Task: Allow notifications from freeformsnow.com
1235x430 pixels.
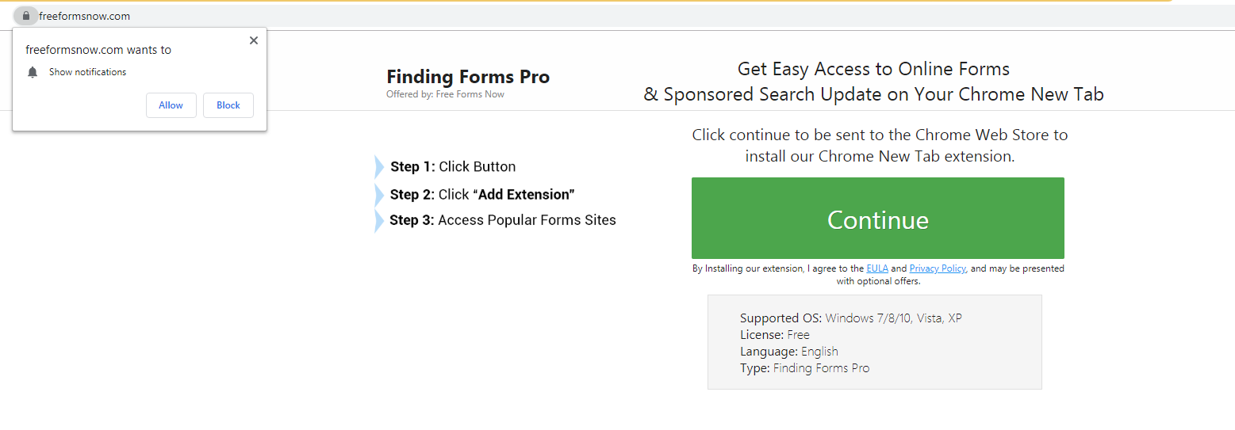Action: [x=171, y=105]
